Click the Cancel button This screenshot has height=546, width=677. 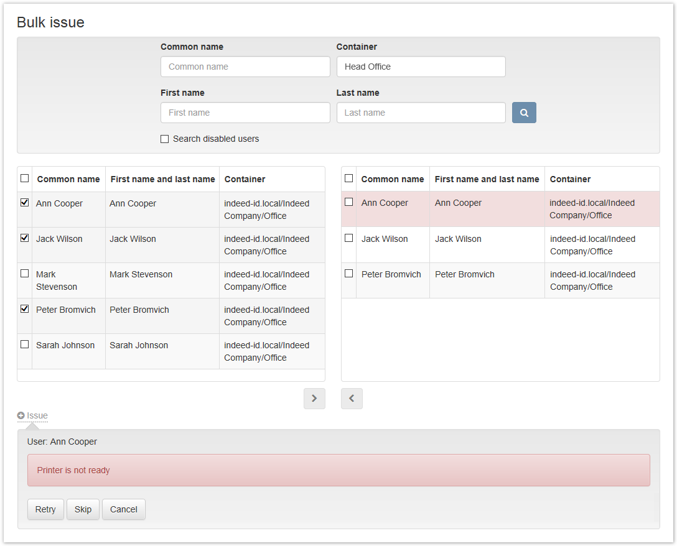coord(123,509)
